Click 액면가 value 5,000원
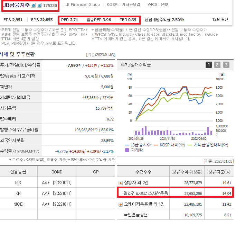This screenshot has height=234, width=236. click(x=107, y=87)
